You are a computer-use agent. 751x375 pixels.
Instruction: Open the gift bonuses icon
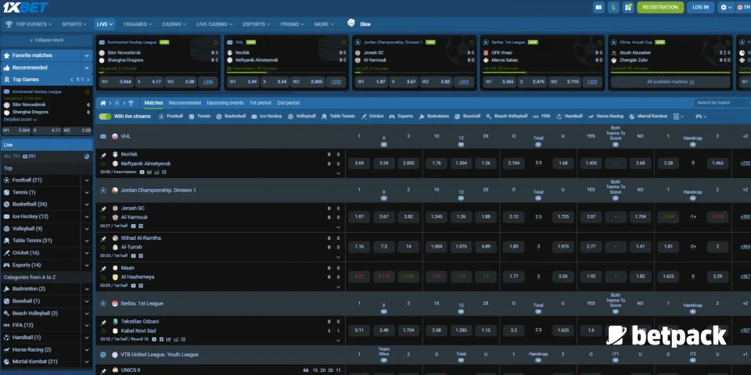(627, 7)
